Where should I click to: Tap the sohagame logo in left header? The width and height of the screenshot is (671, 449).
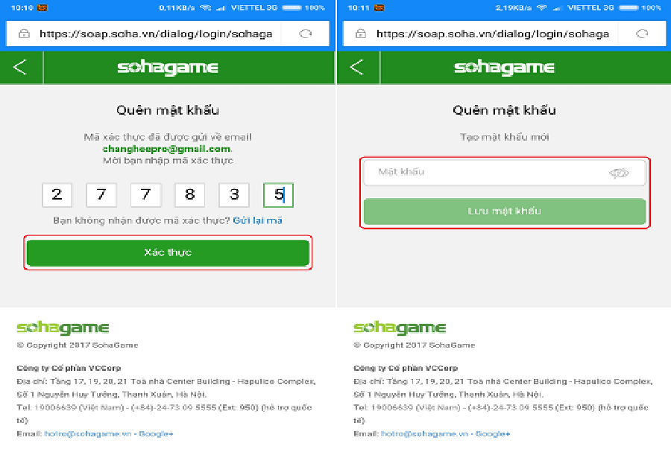coord(168,68)
